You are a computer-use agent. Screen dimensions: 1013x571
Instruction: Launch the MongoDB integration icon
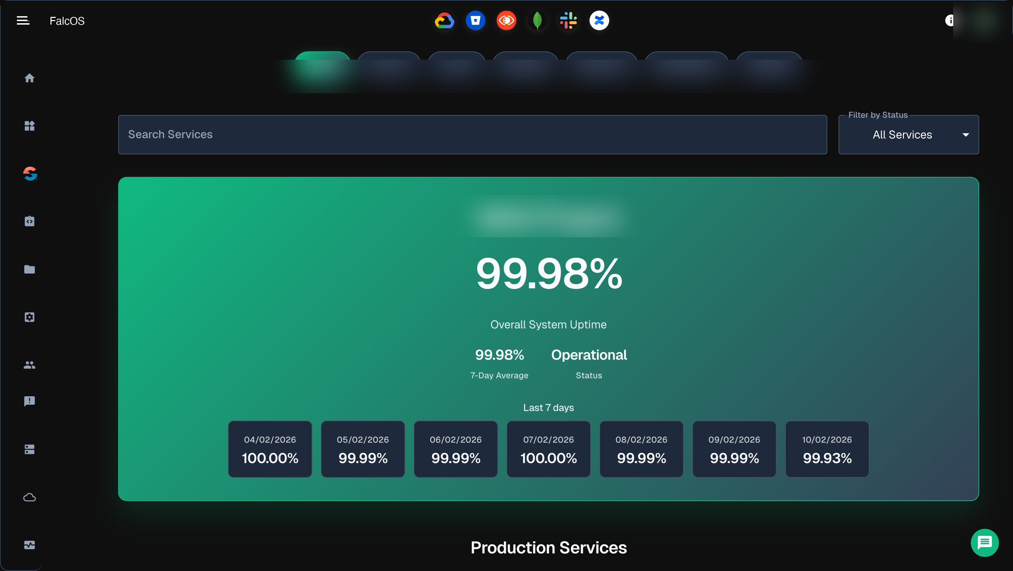click(x=537, y=20)
